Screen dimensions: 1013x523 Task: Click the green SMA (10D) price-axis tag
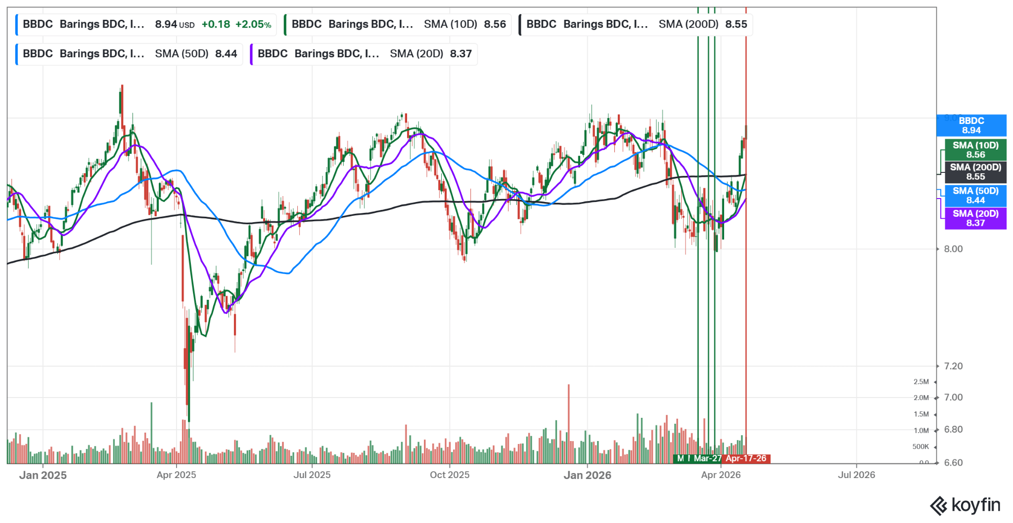pyautogui.click(x=975, y=150)
